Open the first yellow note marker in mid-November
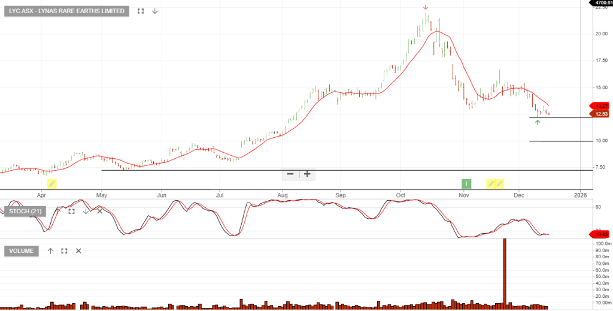The image size is (613, 311). click(491, 183)
